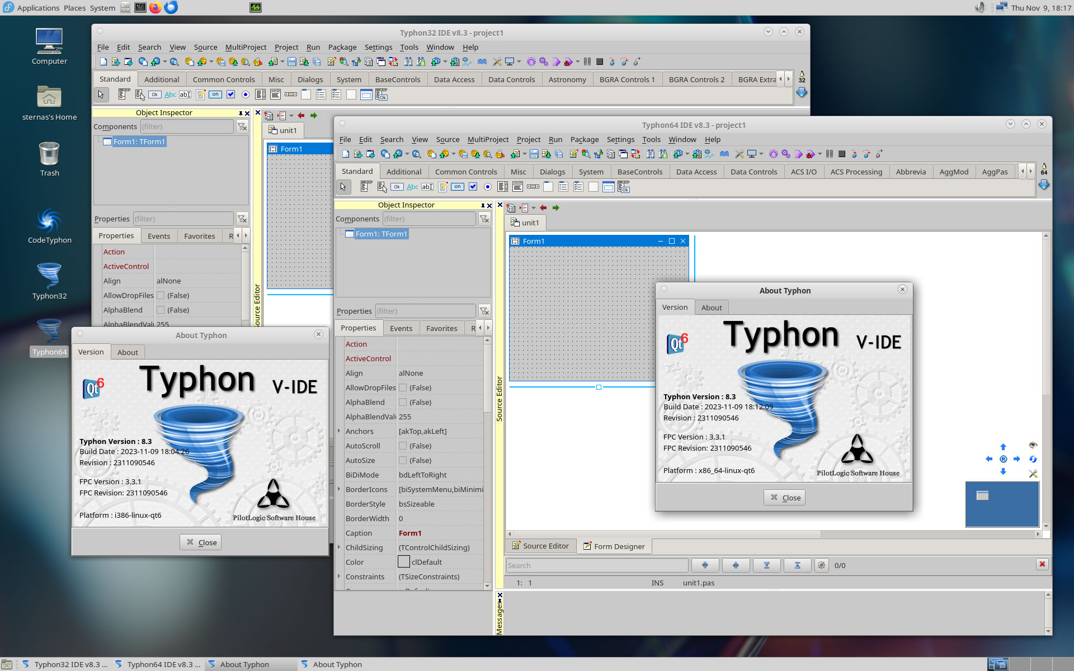The width and height of the screenshot is (1074, 671).
Task: Click green forward arrow in Typhon64 editor toolbar
Action: point(556,207)
